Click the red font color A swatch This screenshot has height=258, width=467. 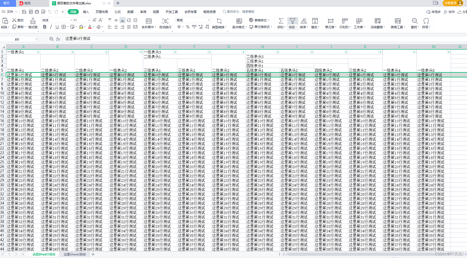(90, 27)
